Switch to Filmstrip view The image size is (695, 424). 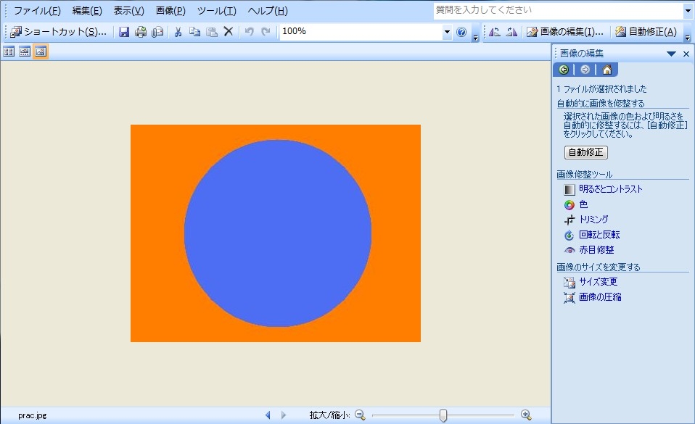coord(25,51)
